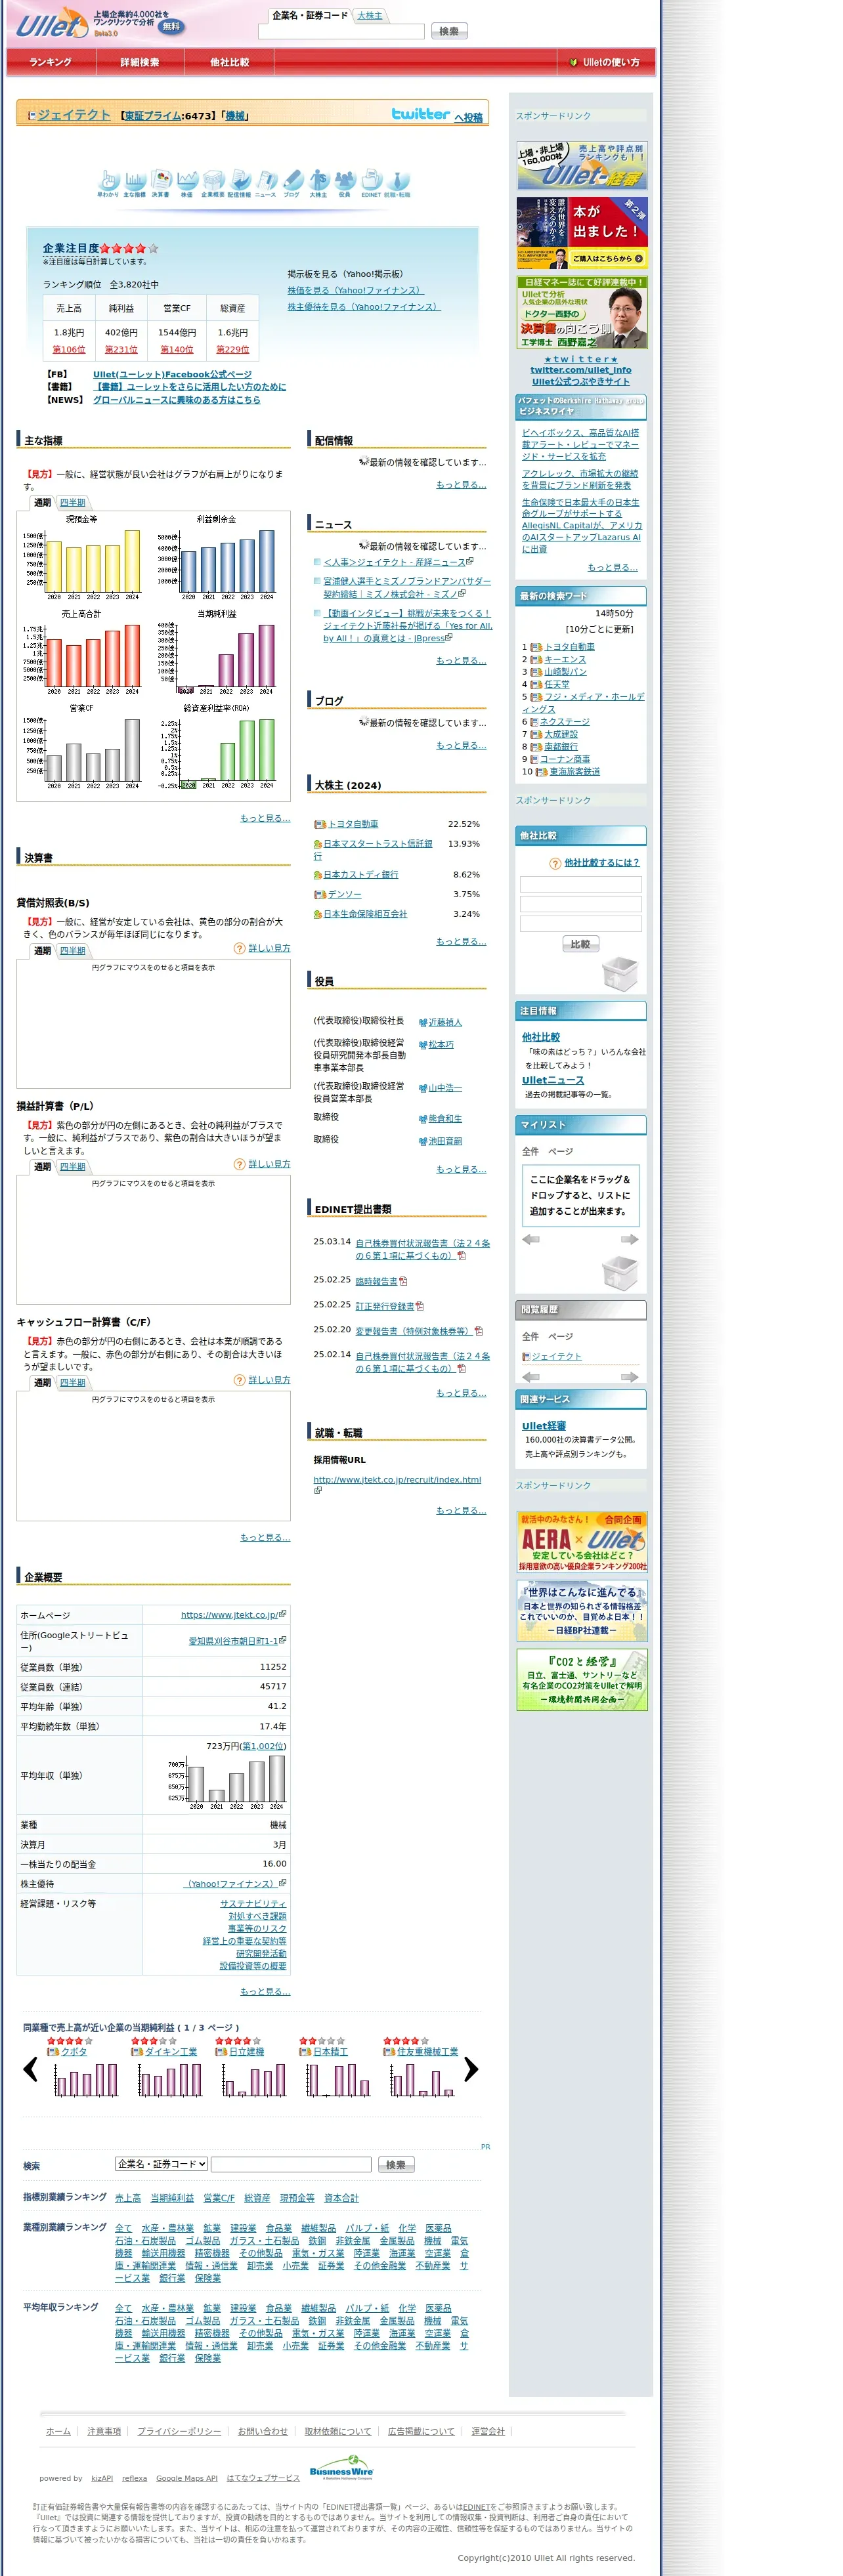Switch header search to 大株主 tab
Screen dimensions: 843x2576
[370, 15]
